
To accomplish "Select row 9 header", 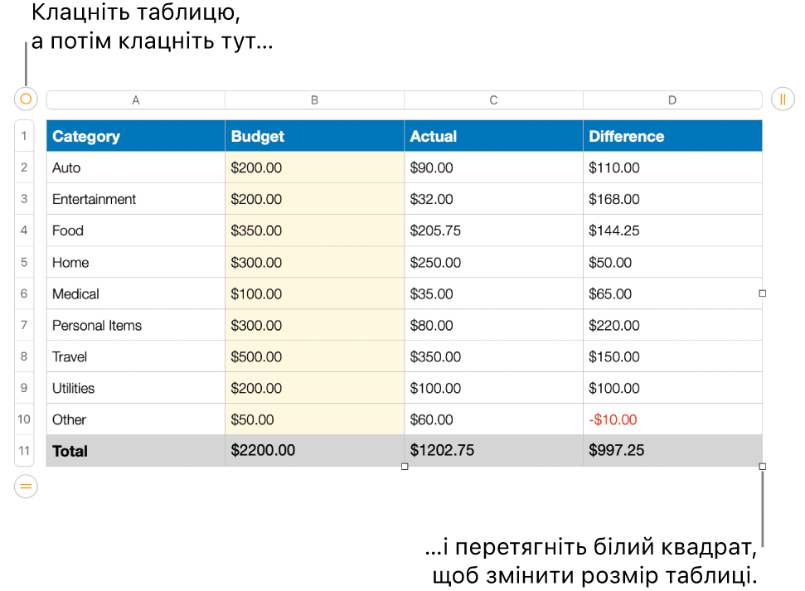I will [x=24, y=388].
